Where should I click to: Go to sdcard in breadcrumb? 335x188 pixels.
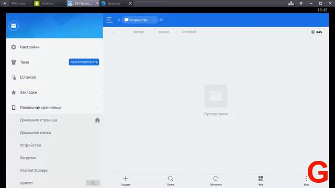pyautogui.click(x=164, y=32)
